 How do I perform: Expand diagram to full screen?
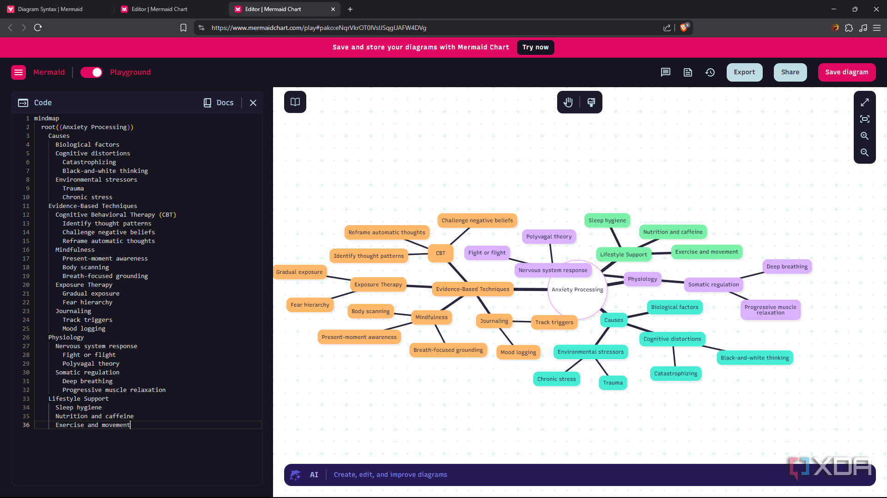click(x=864, y=102)
